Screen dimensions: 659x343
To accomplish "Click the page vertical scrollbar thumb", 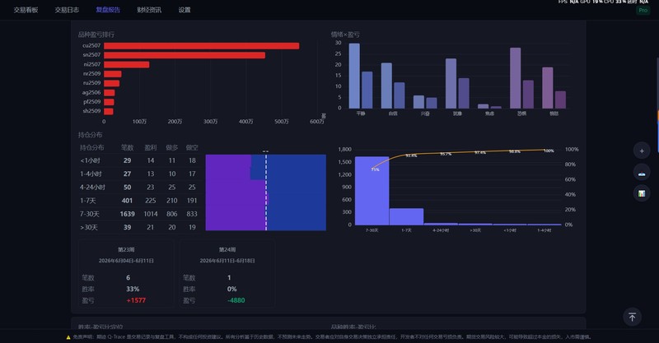I will (657, 107).
